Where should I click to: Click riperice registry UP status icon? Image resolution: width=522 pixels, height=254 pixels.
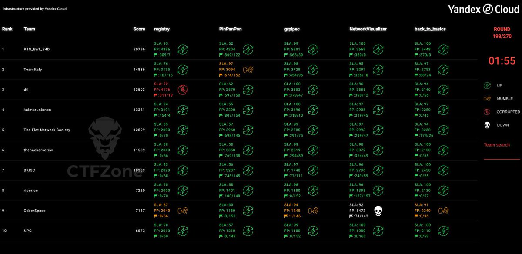click(x=183, y=190)
